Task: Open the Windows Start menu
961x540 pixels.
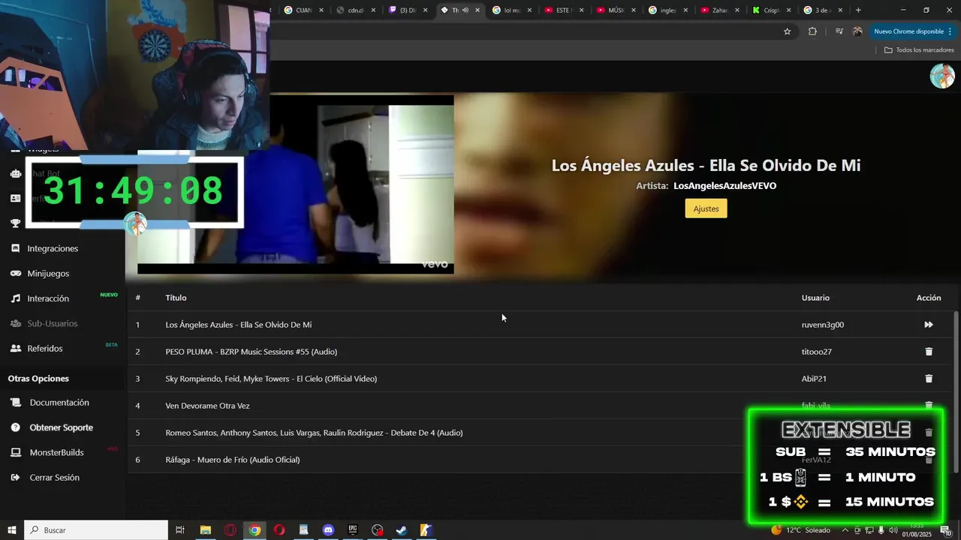Action: (12, 530)
